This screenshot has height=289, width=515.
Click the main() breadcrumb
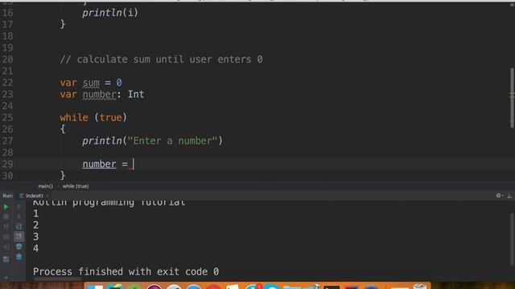tap(45, 186)
